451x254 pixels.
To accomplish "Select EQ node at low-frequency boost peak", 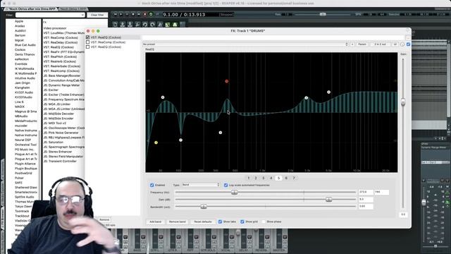I will [163, 97].
